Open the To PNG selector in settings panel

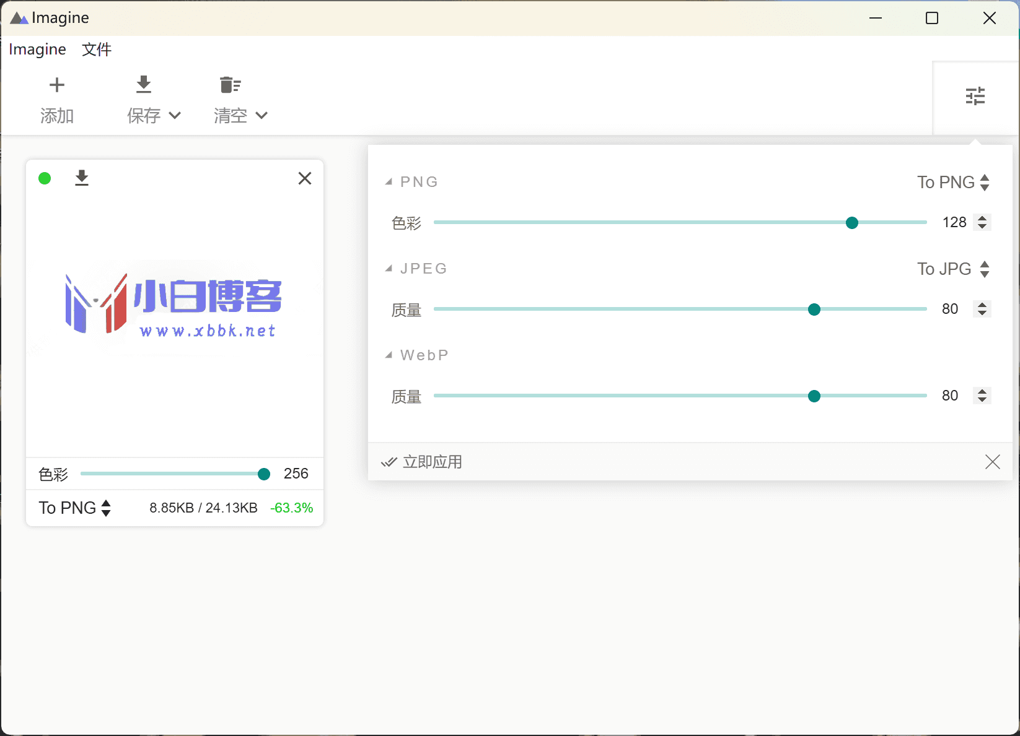(x=954, y=182)
